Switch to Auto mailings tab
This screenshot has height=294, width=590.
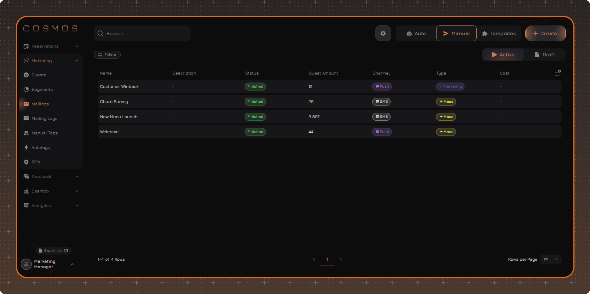tap(416, 33)
